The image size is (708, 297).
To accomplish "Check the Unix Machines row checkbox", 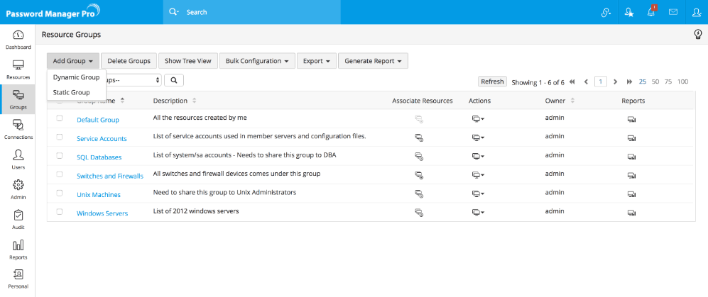I will click(x=60, y=193).
